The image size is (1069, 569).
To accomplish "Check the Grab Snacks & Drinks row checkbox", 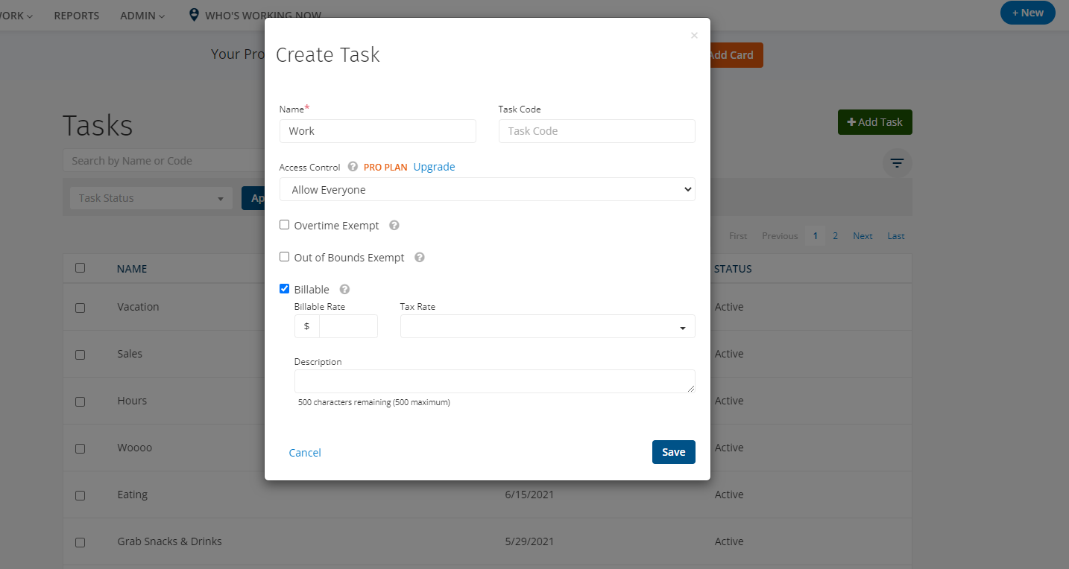I will coord(81,542).
